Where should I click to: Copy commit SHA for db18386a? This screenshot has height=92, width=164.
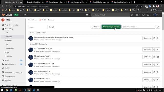pyautogui.click(x=154, y=72)
